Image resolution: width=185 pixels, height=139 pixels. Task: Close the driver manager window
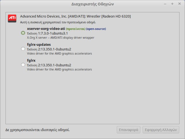coord(180,4)
